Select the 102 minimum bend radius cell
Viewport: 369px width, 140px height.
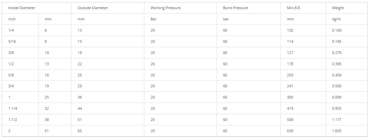click(x=290, y=30)
